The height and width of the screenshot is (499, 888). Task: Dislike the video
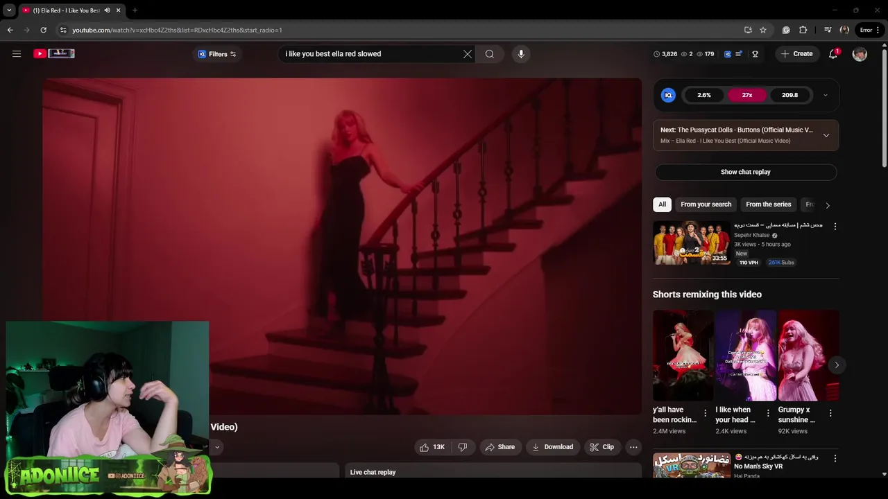(463, 447)
